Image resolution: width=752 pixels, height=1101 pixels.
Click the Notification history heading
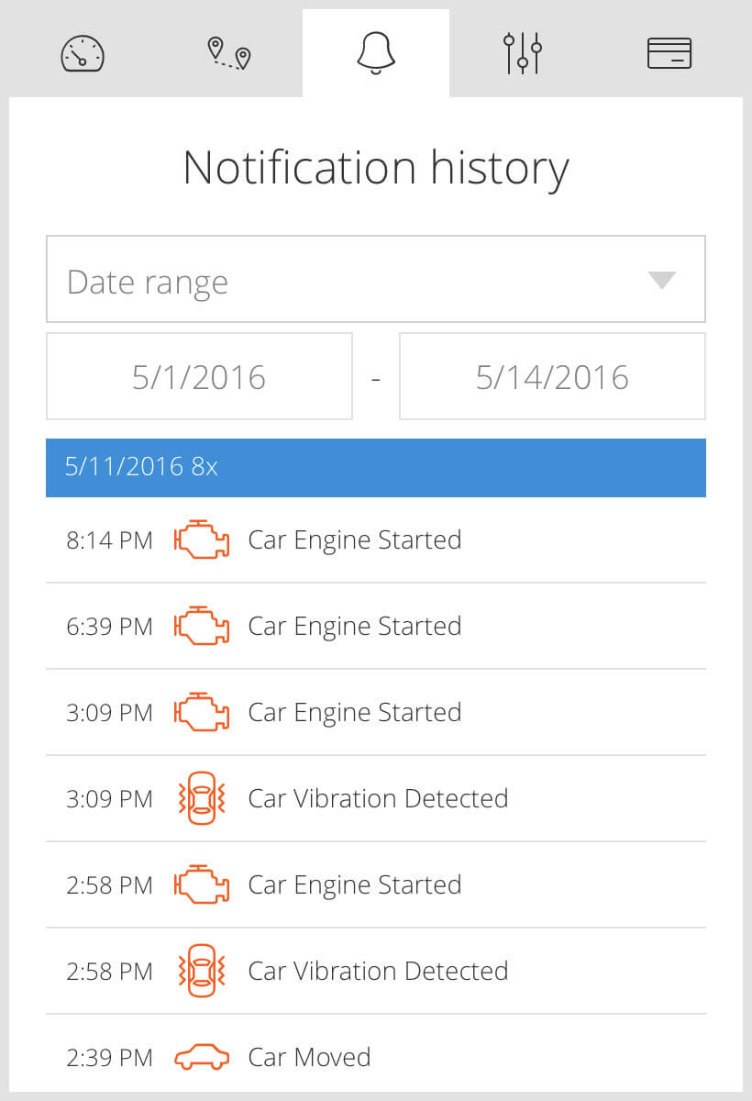tap(376, 168)
